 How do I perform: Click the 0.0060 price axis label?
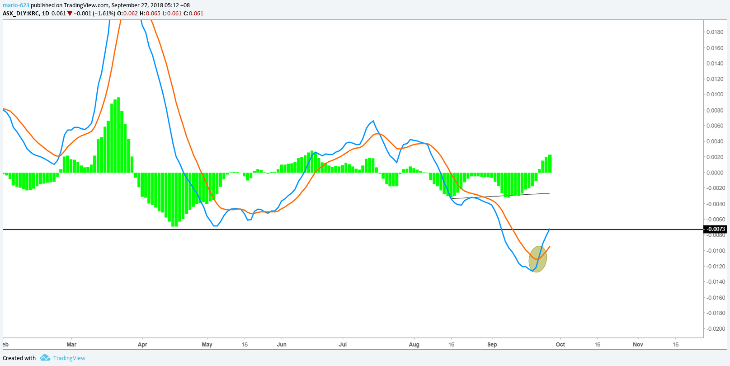pyautogui.click(x=715, y=126)
